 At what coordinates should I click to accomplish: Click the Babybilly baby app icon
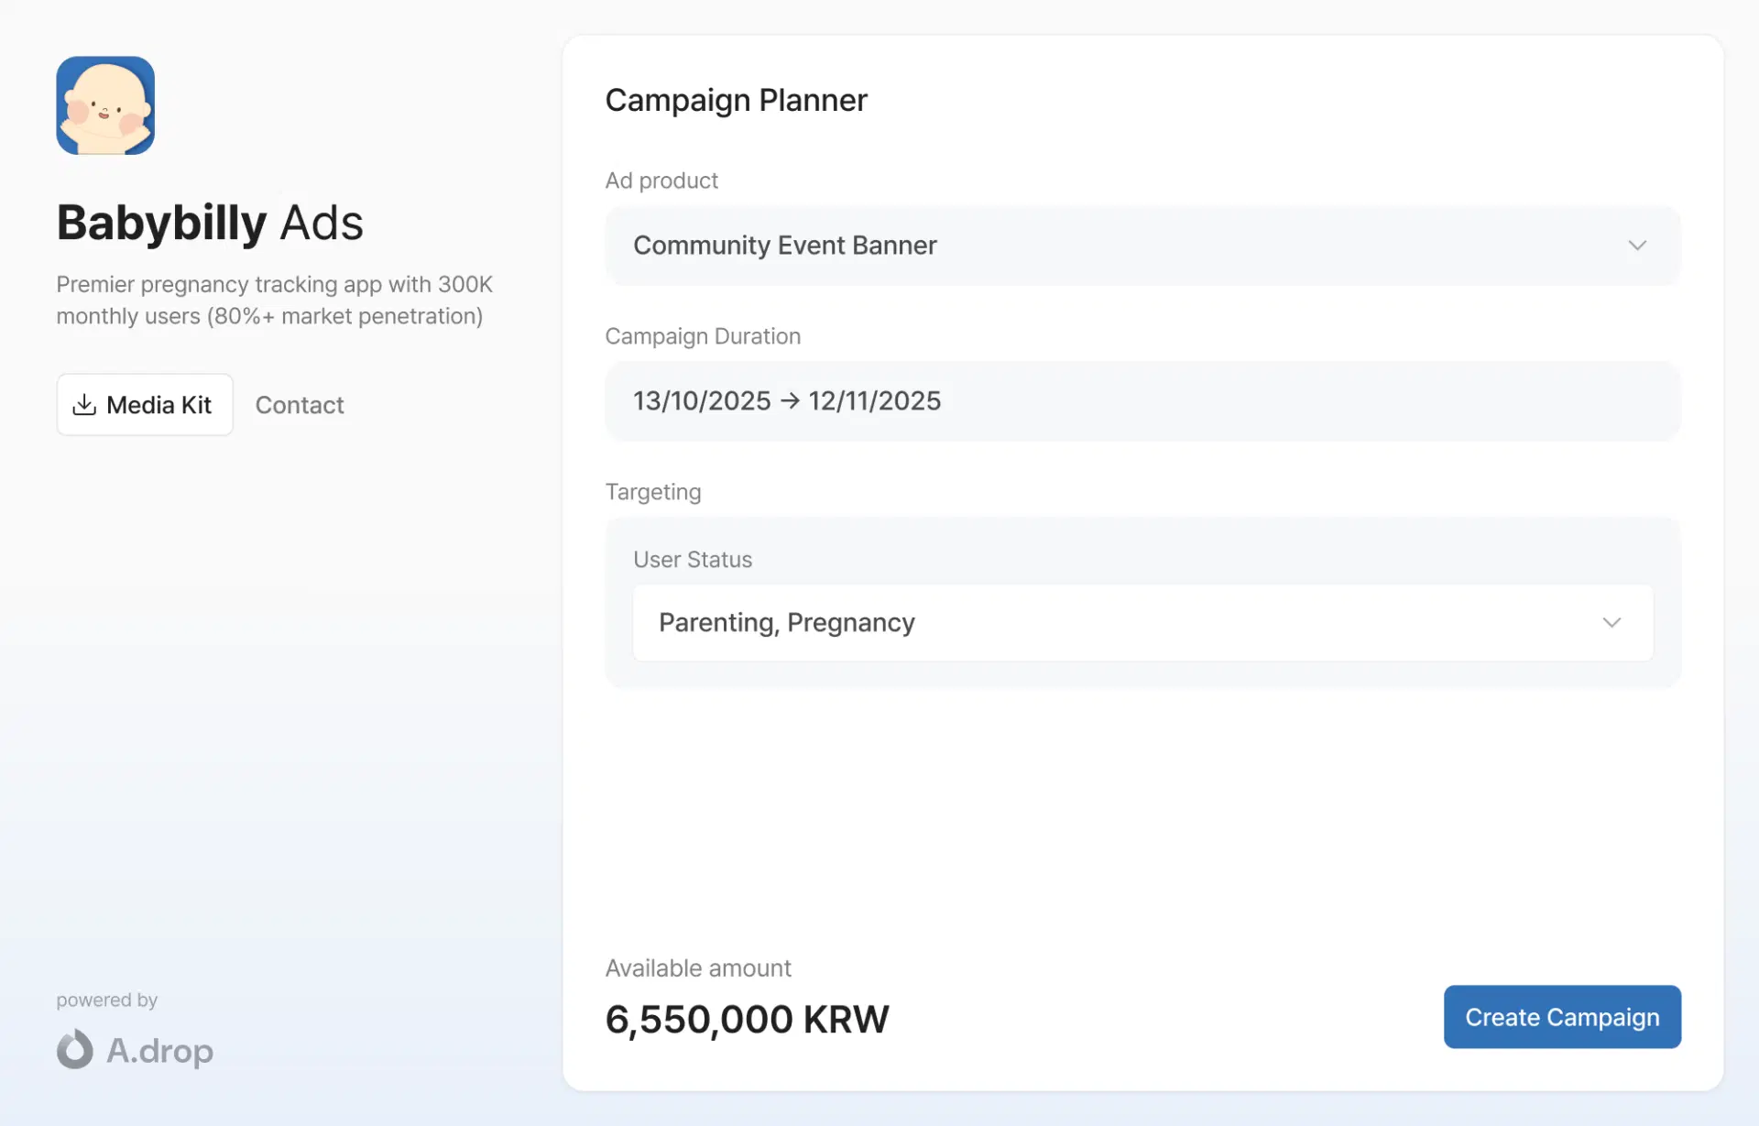click(105, 105)
